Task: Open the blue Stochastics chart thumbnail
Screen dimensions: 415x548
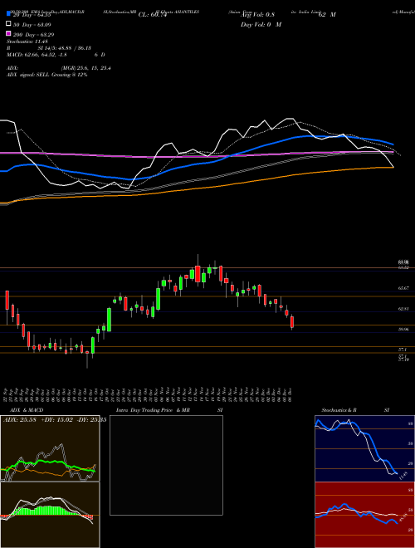Action: tap(364, 448)
